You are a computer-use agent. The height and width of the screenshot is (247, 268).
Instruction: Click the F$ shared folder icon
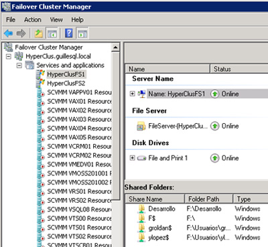[x=141, y=218]
